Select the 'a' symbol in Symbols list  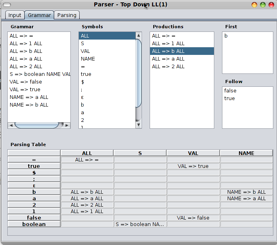click(107, 113)
